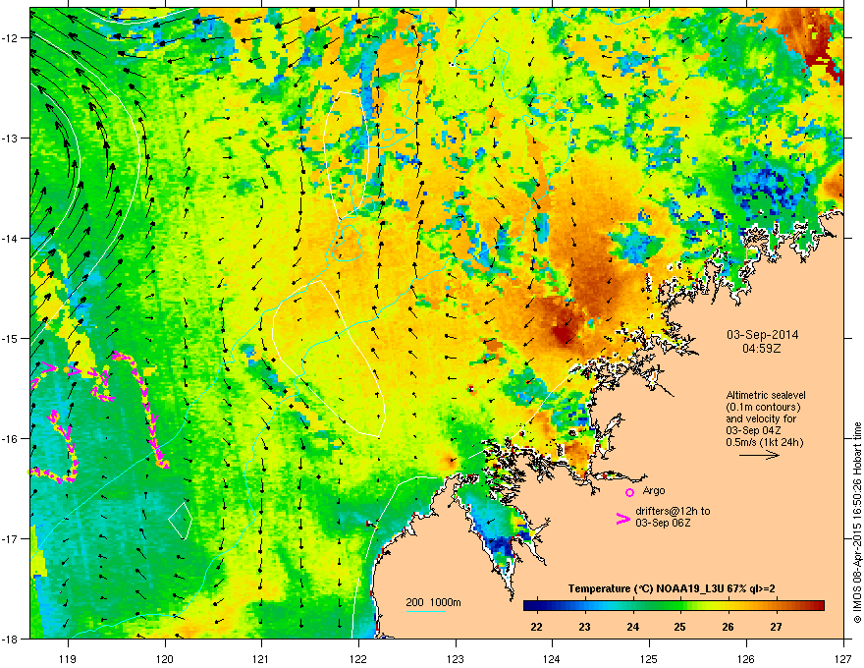The width and height of the screenshot is (864, 668).
Task: Click the Argo legend label
Action: pos(654,490)
